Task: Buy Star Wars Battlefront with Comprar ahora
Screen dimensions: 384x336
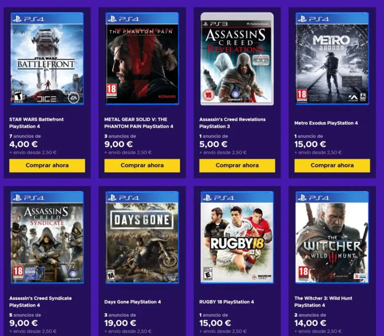Action: (x=47, y=165)
